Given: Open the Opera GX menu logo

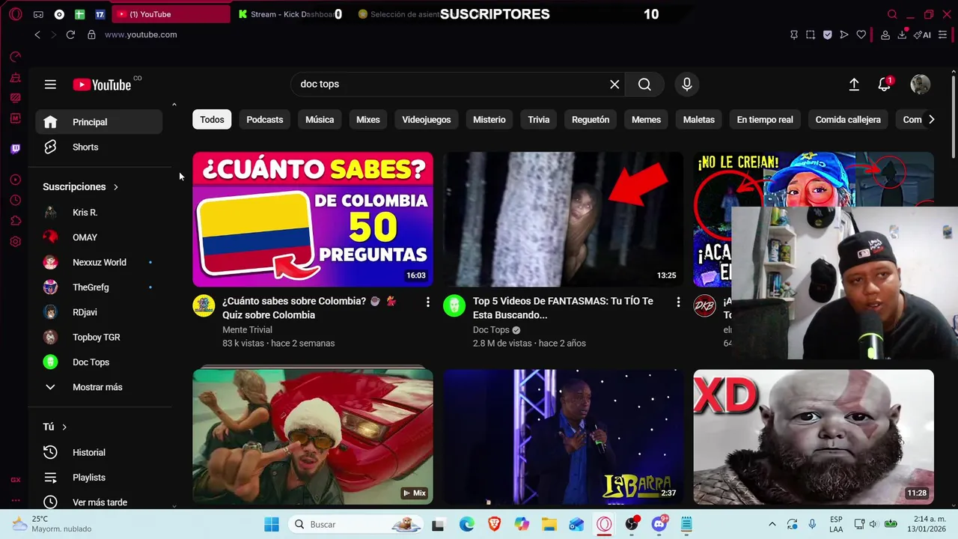Looking at the screenshot, I should click(15, 14).
